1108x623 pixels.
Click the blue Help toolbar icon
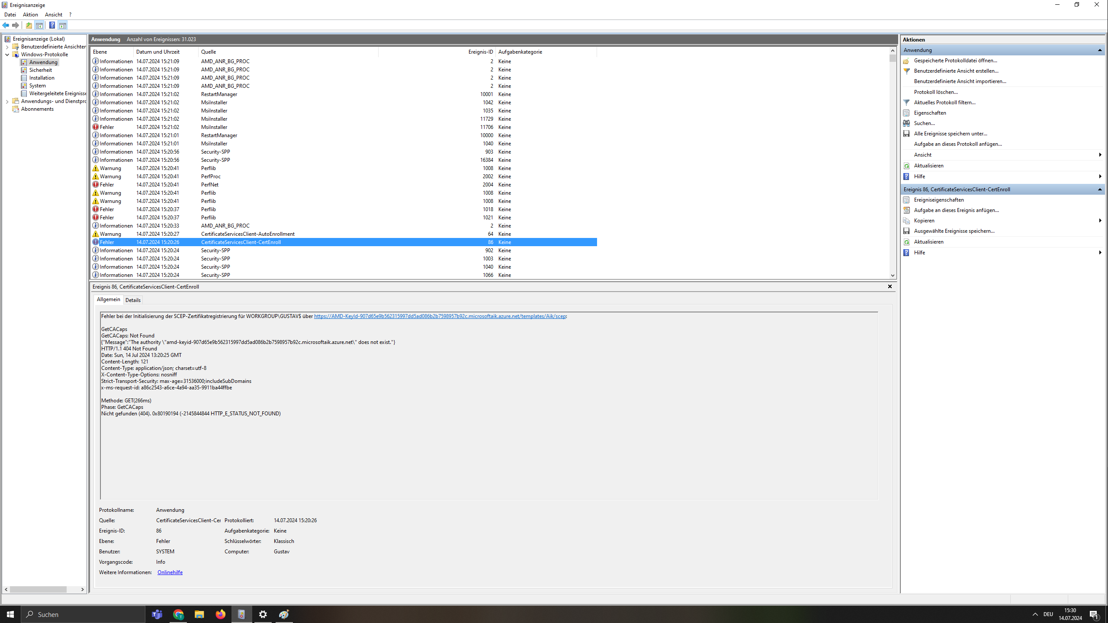(52, 25)
